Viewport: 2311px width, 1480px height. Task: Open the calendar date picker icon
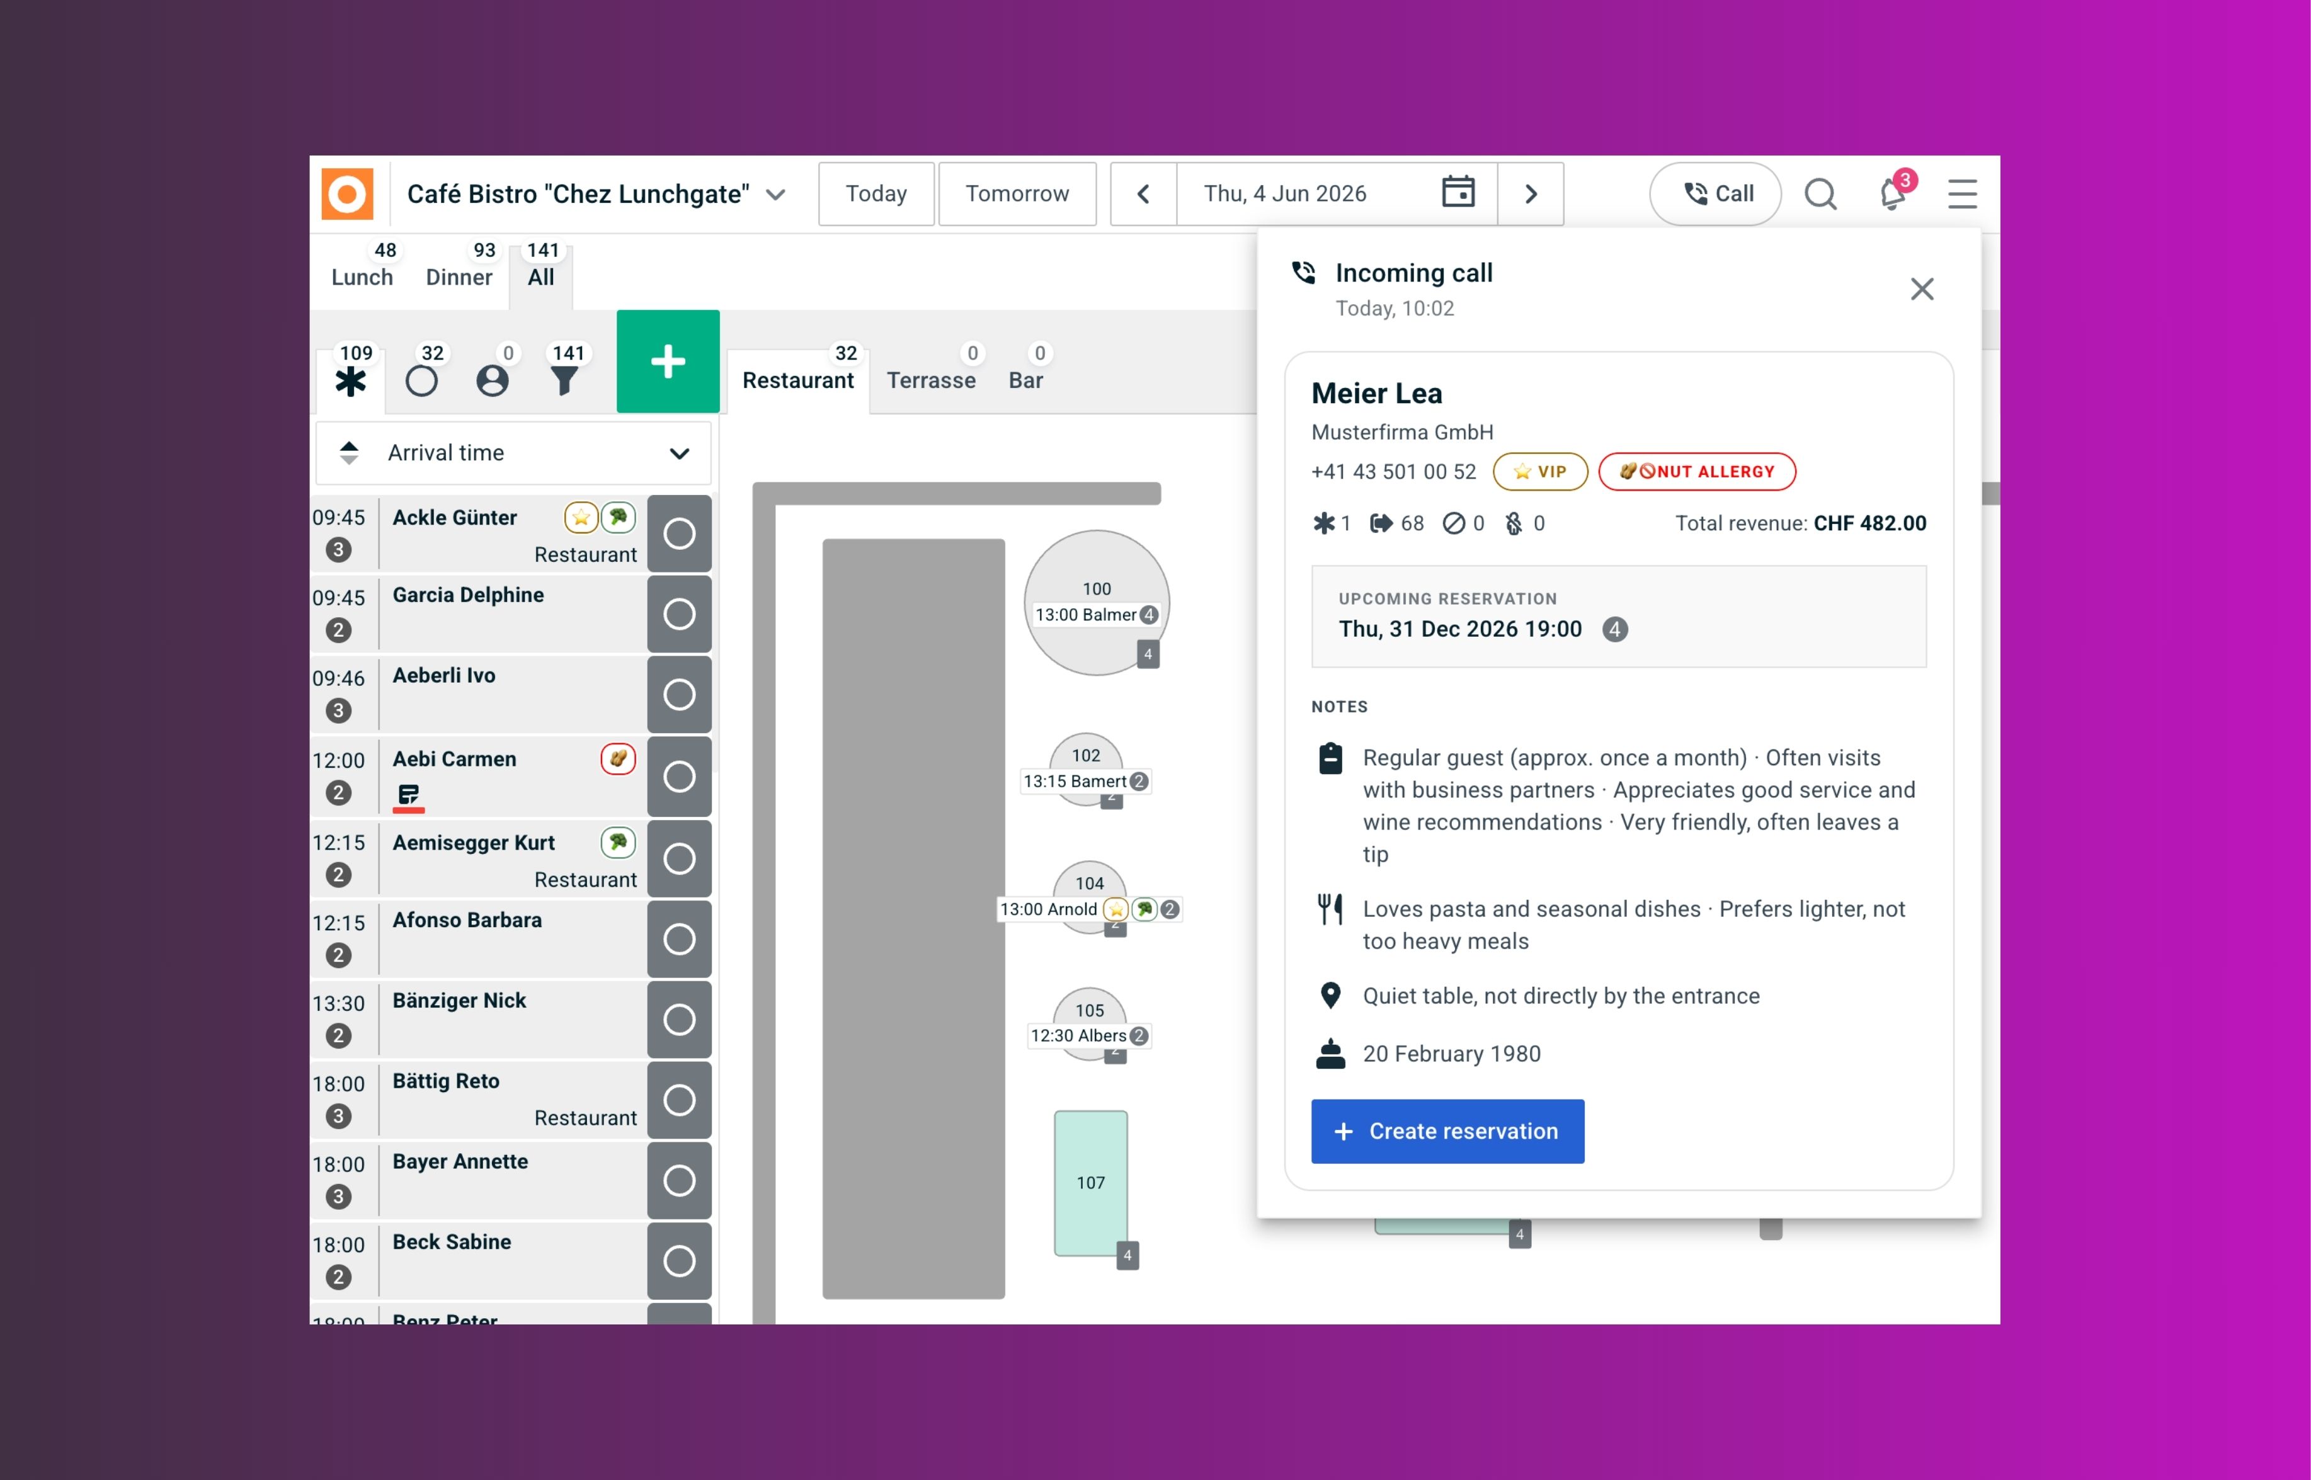1458,192
